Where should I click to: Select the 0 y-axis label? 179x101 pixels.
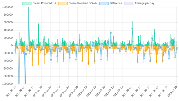coord(12,46)
